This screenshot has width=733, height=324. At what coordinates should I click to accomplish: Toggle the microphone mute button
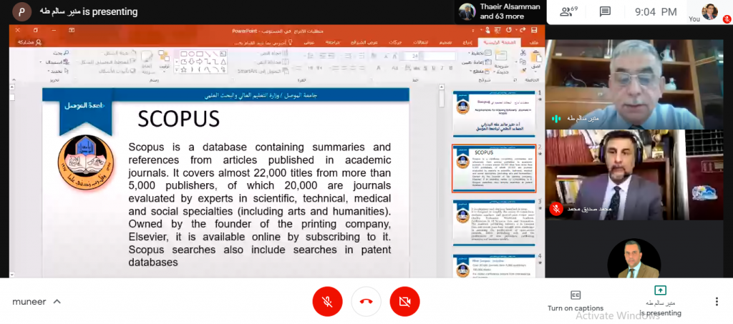(x=327, y=302)
